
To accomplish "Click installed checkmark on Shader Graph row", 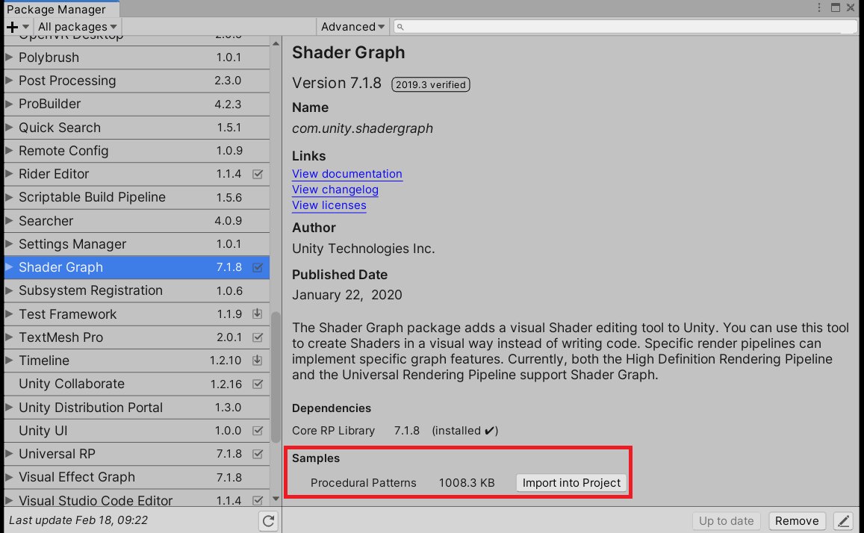I will (258, 267).
